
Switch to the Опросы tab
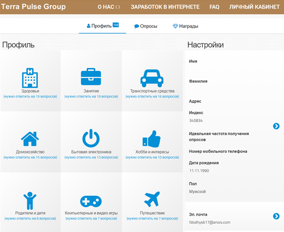coord(146,26)
